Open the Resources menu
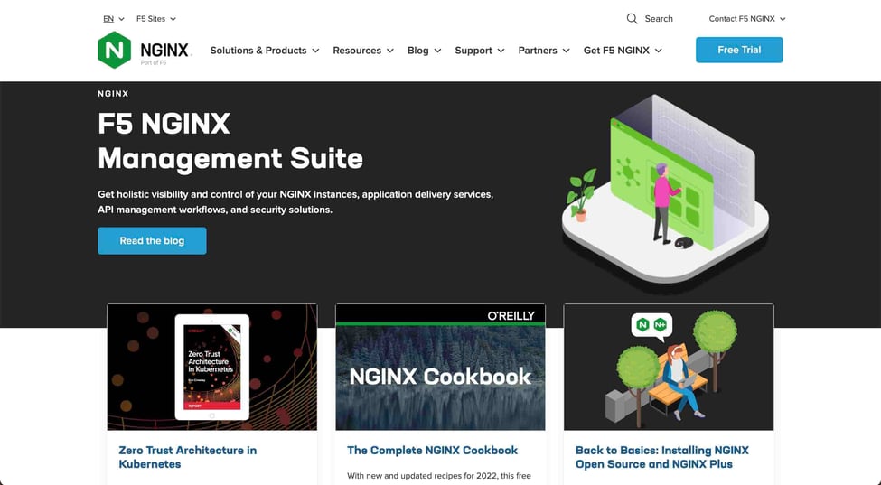Viewport: 881px width, 485px height. (363, 51)
